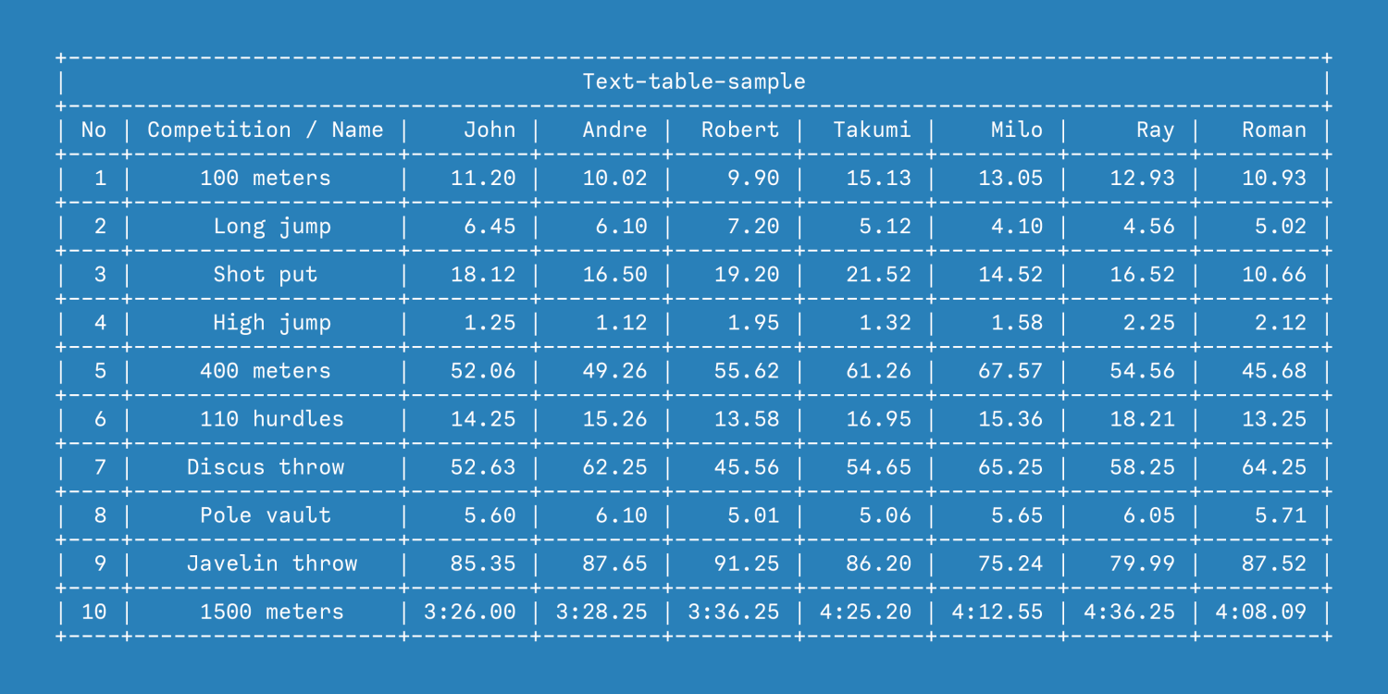The height and width of the screenshot is (694, 1388).
Task: Click the 100 meters row label
Action: [x=266, y=178]
